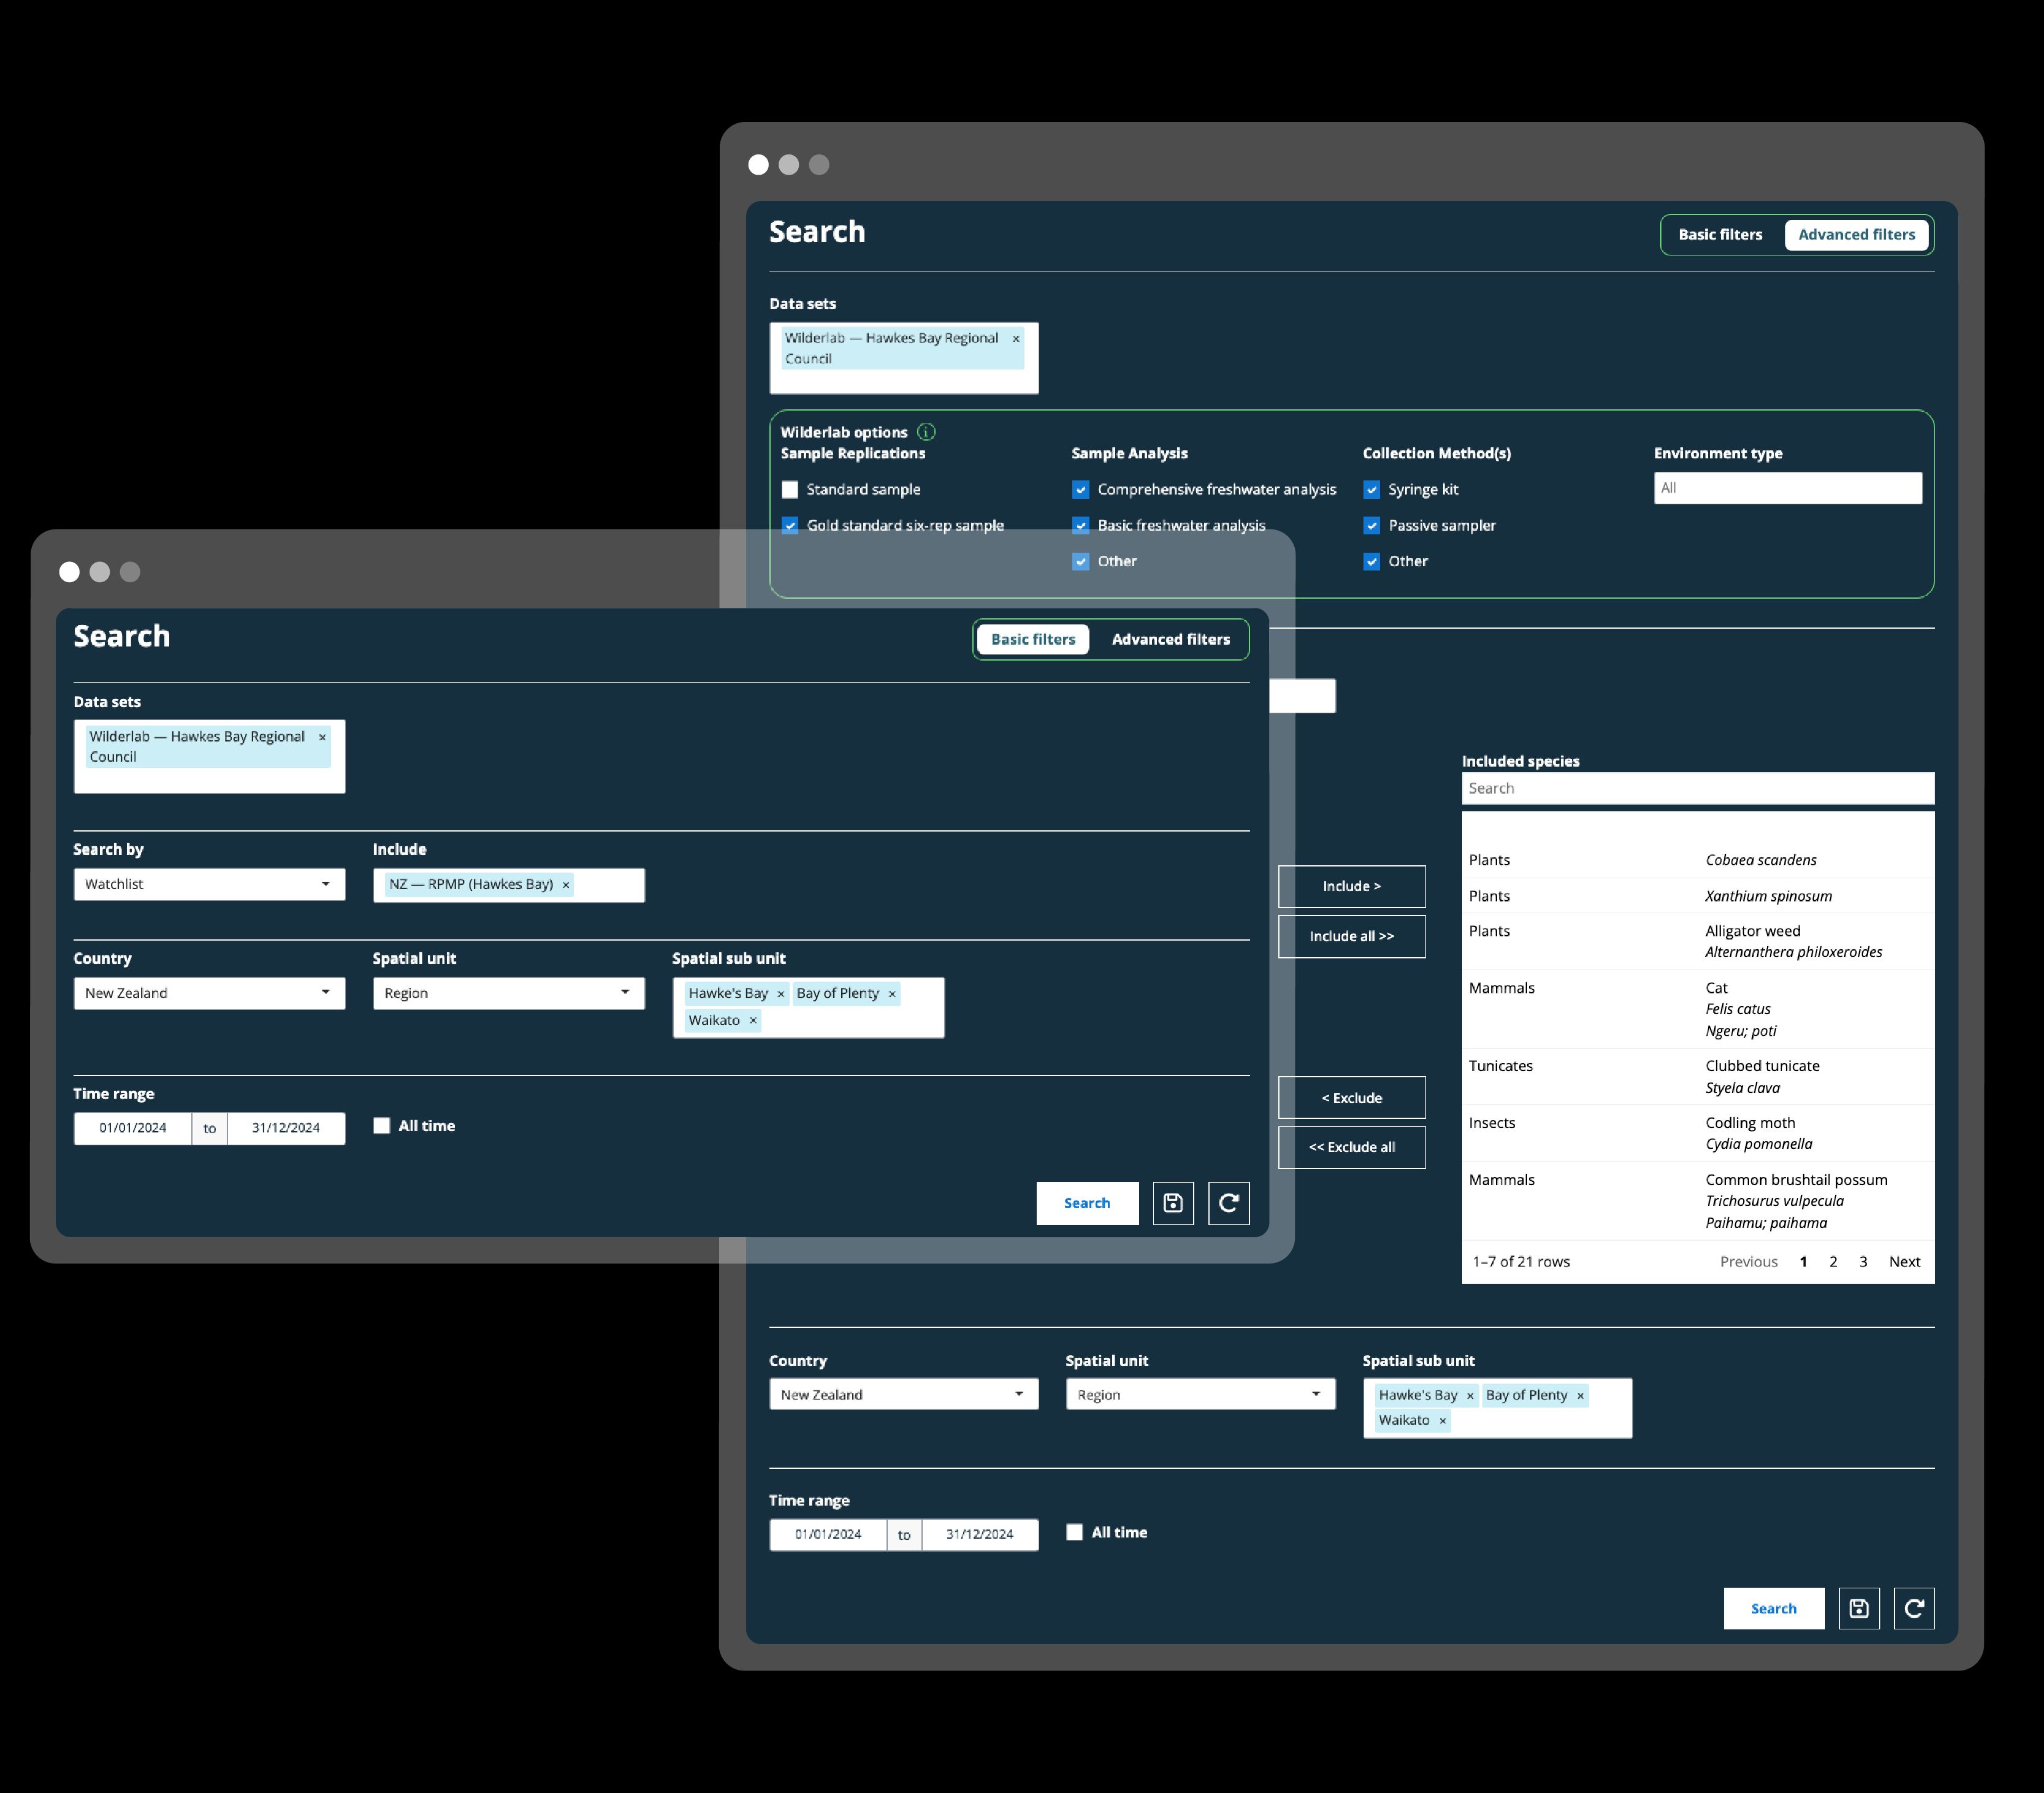Click the Include all >> button
This screenshot has height=1793, width=2044.
pos(1352,936)
